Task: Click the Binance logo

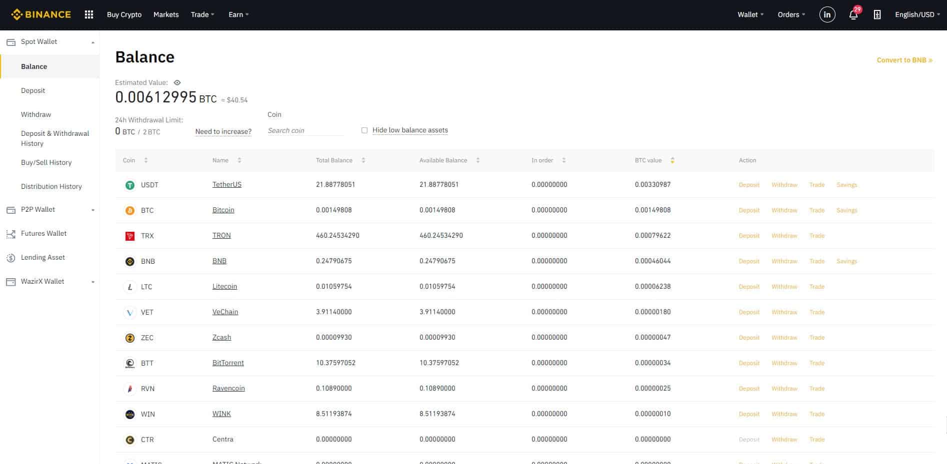Action: click(41, 14)
